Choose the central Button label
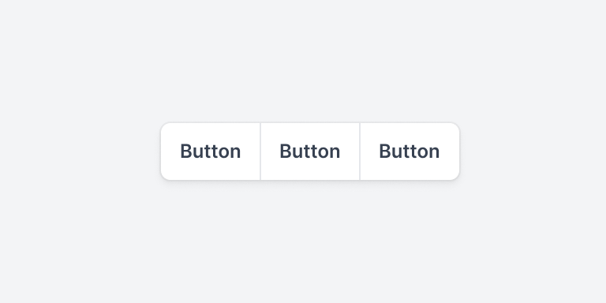 click(310, 151)
